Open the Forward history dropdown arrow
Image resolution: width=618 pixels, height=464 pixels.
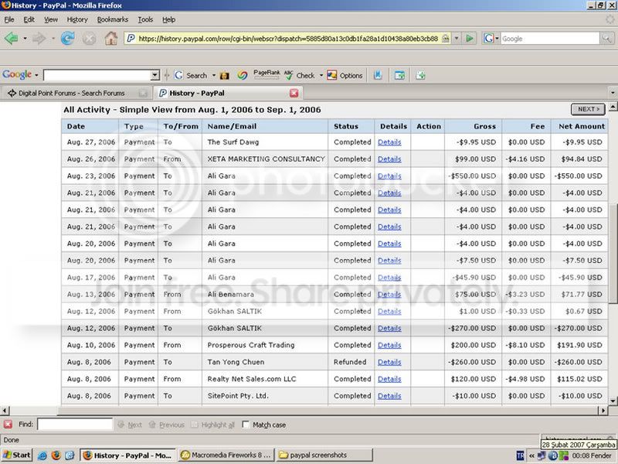pos(53,38)
